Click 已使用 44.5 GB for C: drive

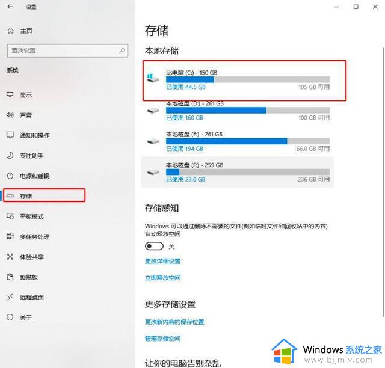(186, 87)
